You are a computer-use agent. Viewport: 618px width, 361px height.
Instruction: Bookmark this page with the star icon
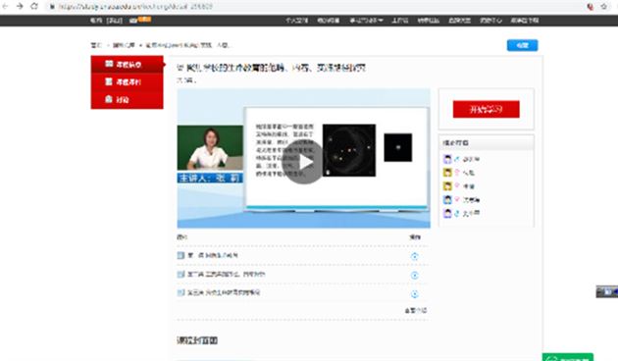click(604, 7)
